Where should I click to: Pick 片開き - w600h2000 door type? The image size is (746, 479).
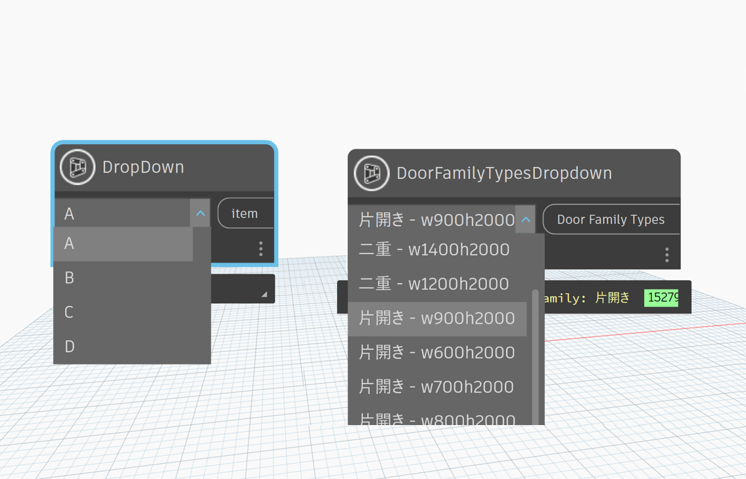[x=437, y=353]
